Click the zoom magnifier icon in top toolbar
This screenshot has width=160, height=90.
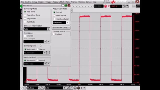(x=134, y=6)
